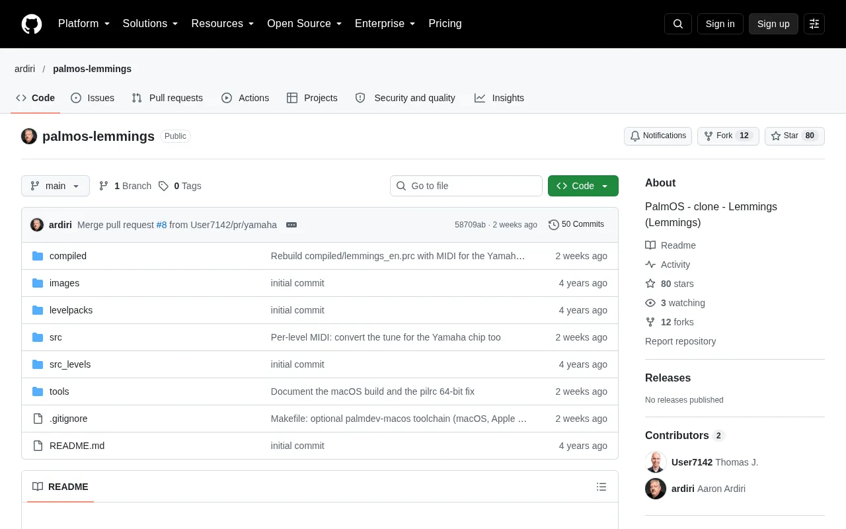
Task: Click the clock icon for 50 Commits
Action: coord(554,225)
